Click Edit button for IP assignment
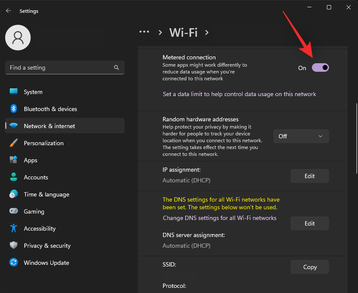The height and width of the screenshot is (293, 358). point(309,176)
